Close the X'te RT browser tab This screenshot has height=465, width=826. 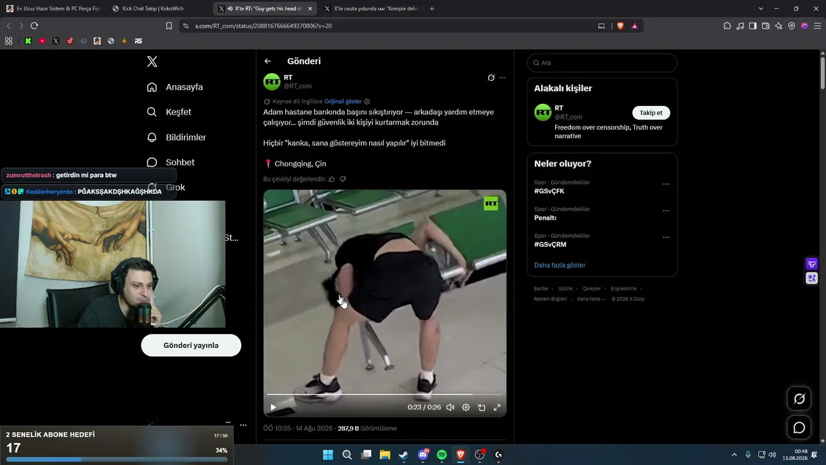click(x=310, y=8)
